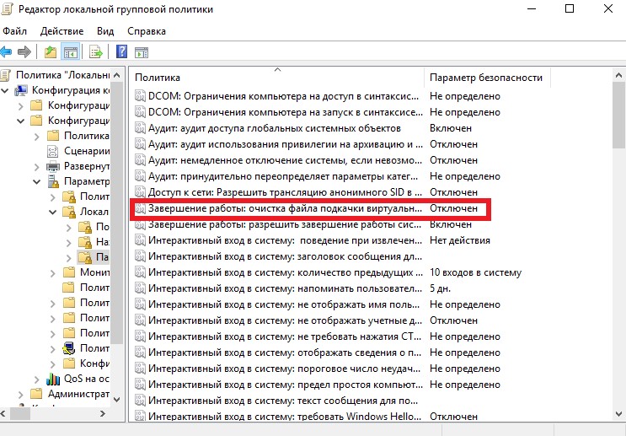
Task: Click the policy list vertical scrollbar thumb
Action: tap(618, 116)
